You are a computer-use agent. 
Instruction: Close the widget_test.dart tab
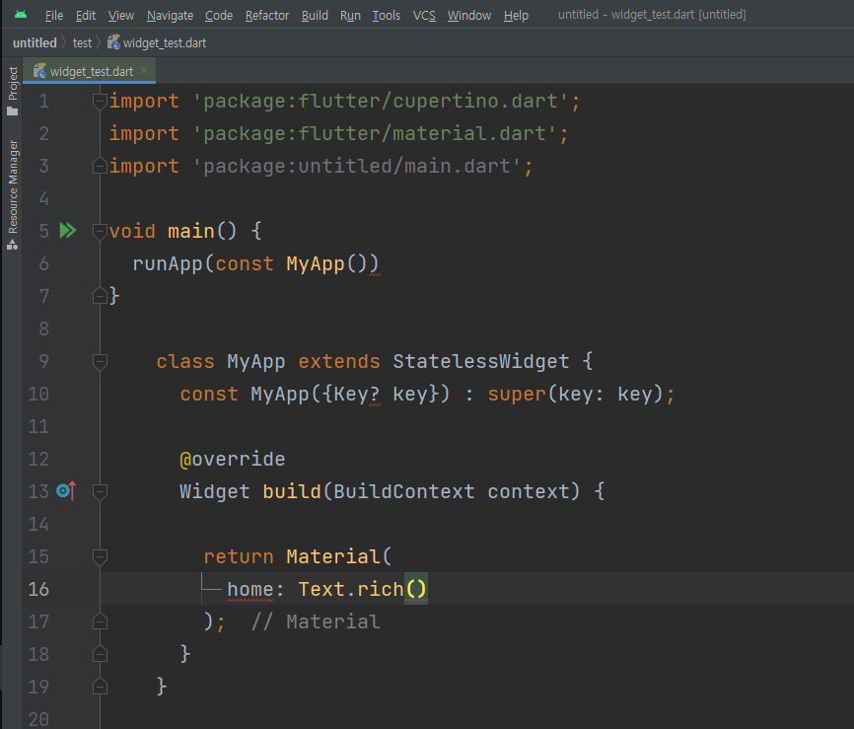pyautogui.click(x=144, y=70)
